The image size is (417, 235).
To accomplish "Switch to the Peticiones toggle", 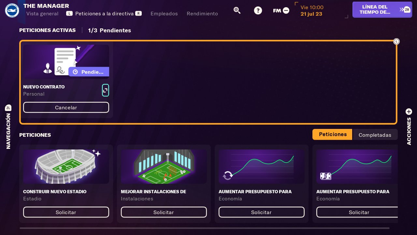I will [332, 134].
